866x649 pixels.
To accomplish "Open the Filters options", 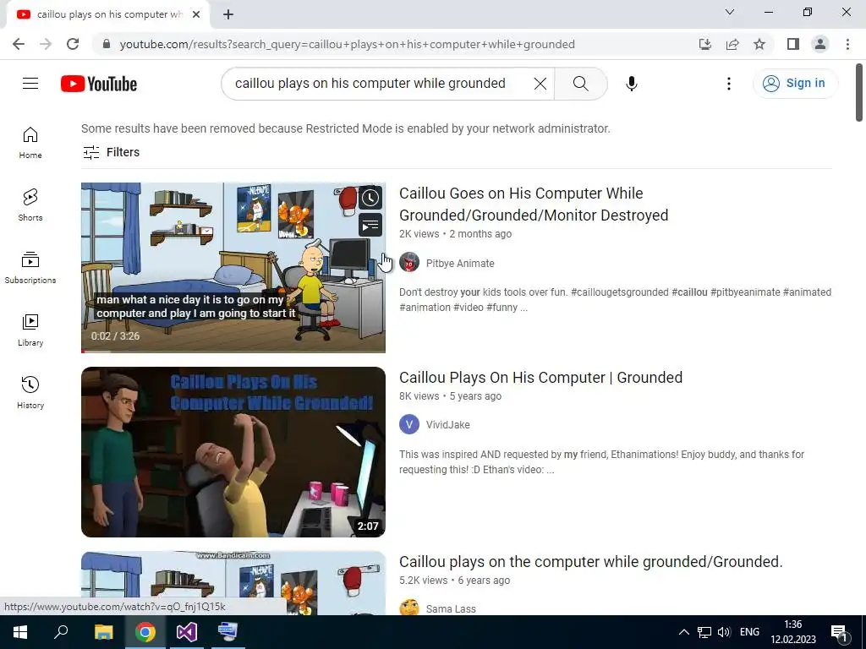I will point(111,152).
